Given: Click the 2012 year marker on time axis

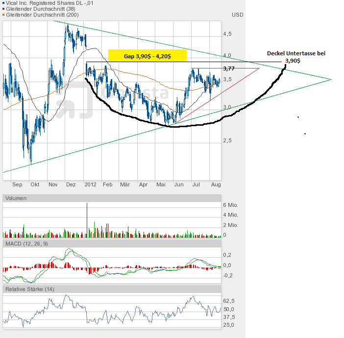Looking at the screenshot, I should [90, 184].
